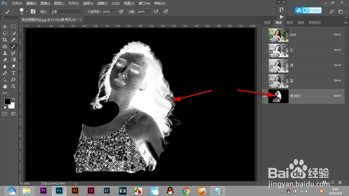Select the Hand tool
This screenshot has width=349, height=196.
[5, 86]
